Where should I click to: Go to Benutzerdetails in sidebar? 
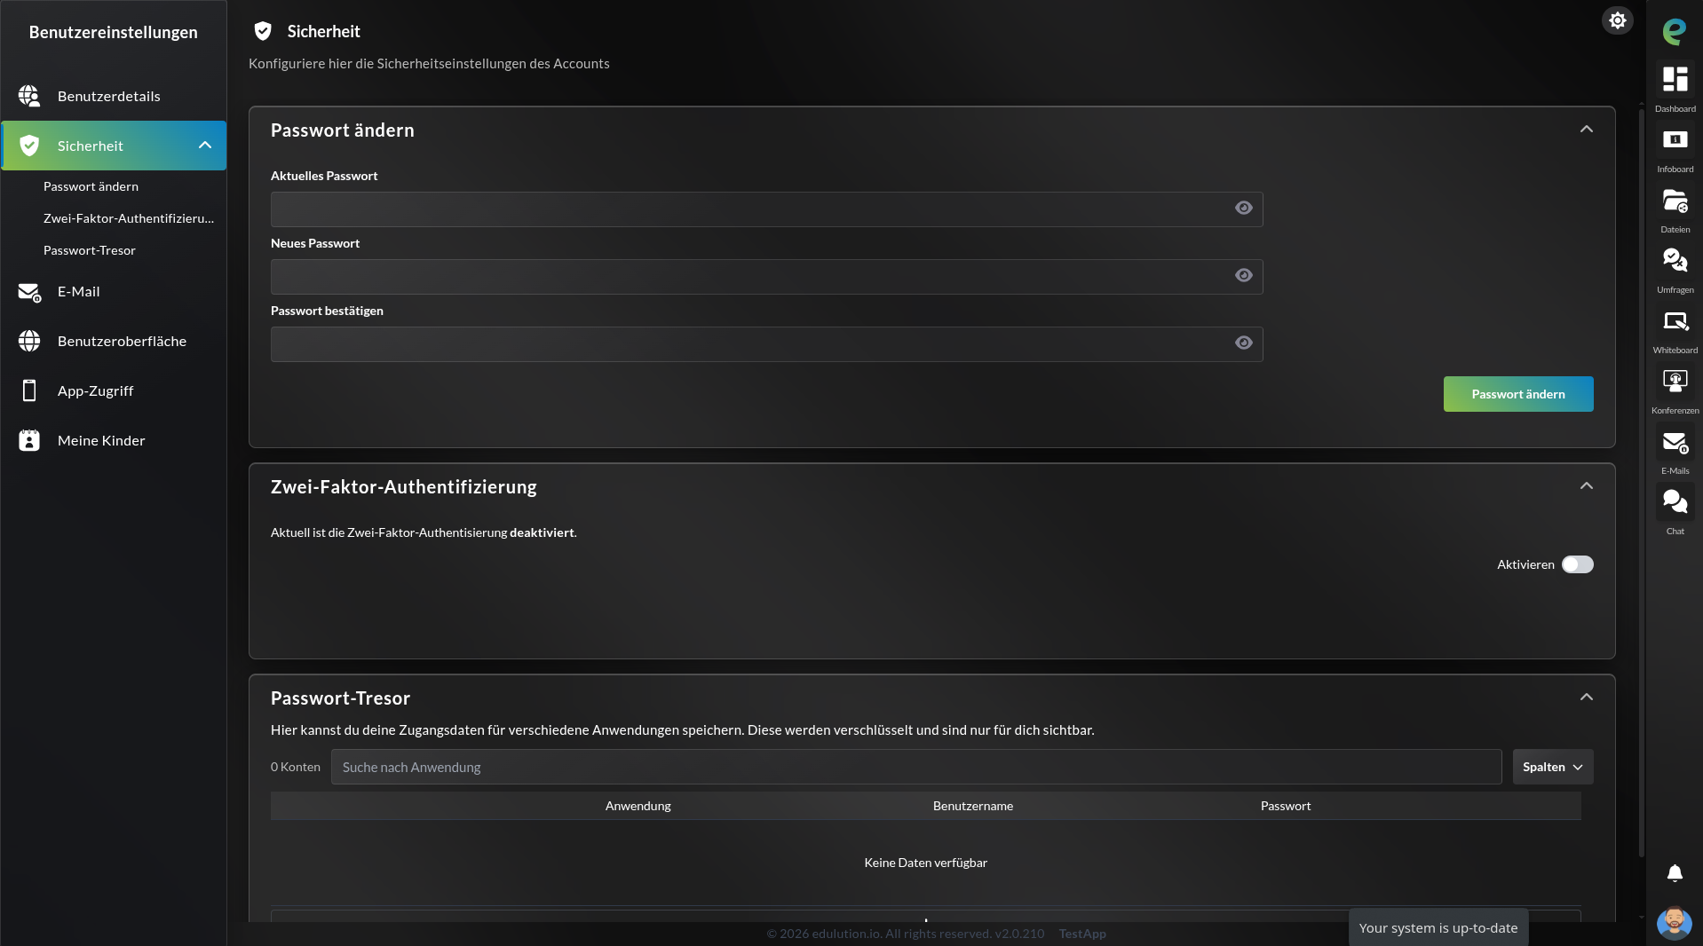(x=114, y=96)
